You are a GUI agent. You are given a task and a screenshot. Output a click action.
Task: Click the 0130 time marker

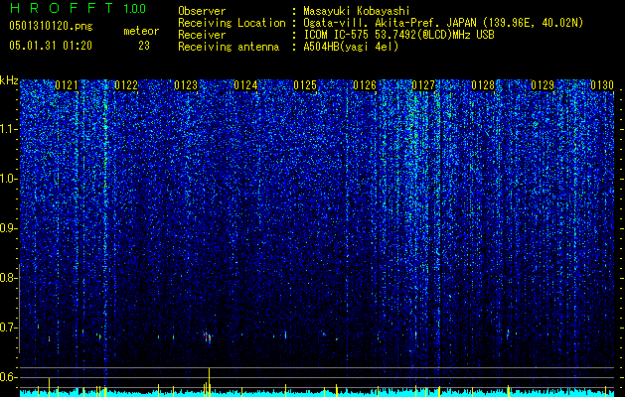pos(602,85)
